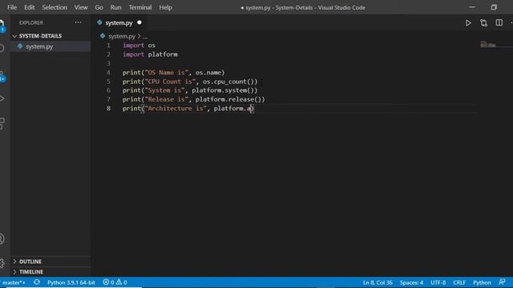Viewport: 513px width, 288px height.
Task: Open the File menu
Action: point(12,7)
